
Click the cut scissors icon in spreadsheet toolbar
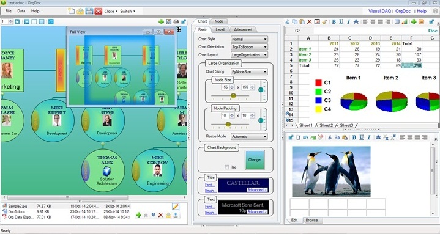(x=287, y=21)
